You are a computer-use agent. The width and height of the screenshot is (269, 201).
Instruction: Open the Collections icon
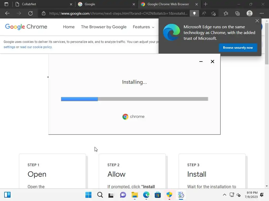[237, 13]
